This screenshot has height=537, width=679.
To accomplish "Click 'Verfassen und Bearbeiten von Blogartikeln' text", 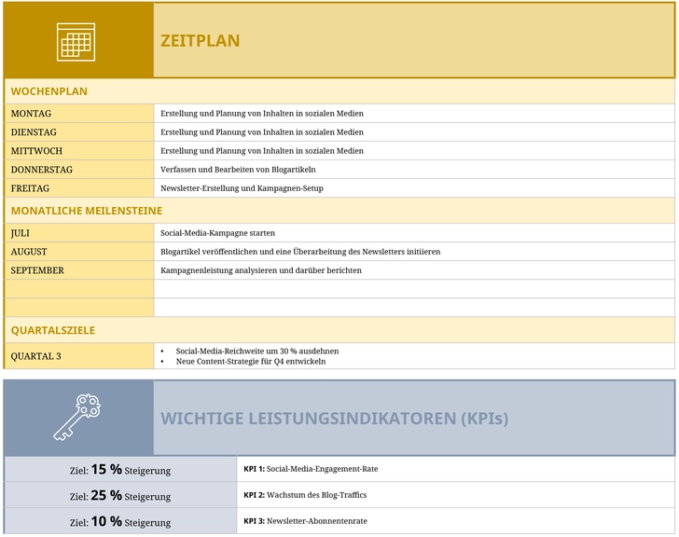I will click(x=238, y=169).
